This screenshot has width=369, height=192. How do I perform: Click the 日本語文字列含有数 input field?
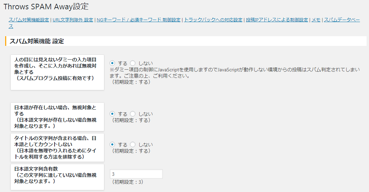(136, 174)
